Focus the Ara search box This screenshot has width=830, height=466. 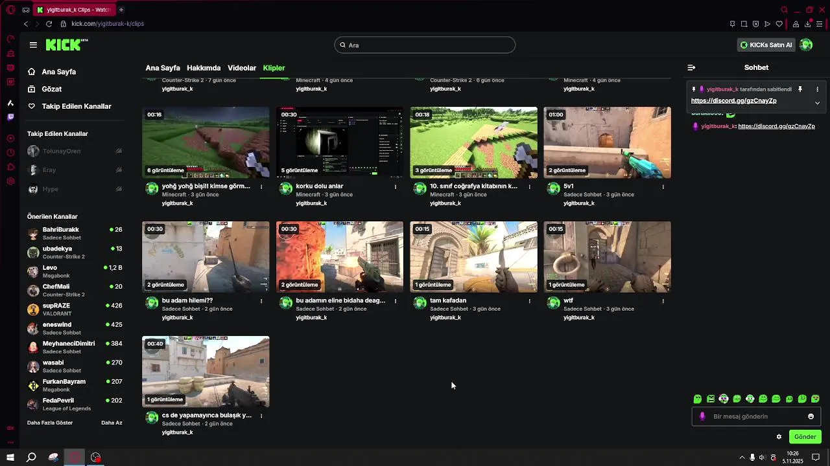click(425, 45)
